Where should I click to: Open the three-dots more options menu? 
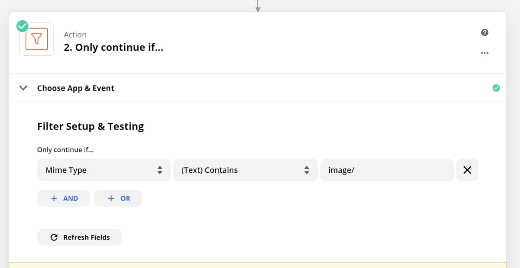pyautogui.click(x=484, y=53)
